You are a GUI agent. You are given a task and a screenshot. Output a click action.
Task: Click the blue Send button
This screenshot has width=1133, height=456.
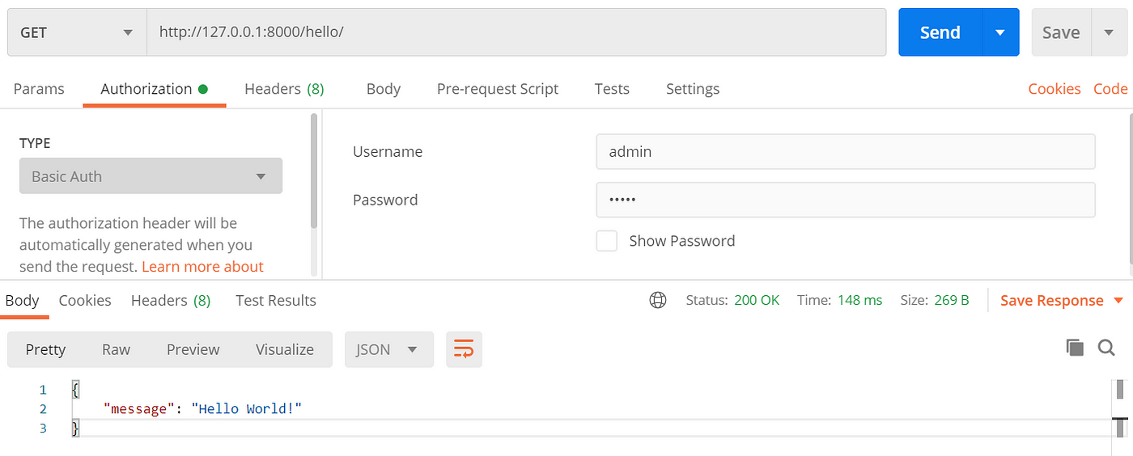click(940, 32)
